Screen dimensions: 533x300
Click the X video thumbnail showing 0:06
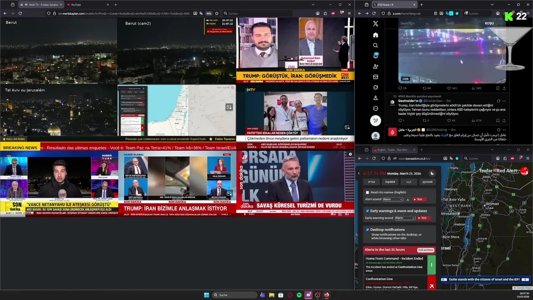(452, 56)
